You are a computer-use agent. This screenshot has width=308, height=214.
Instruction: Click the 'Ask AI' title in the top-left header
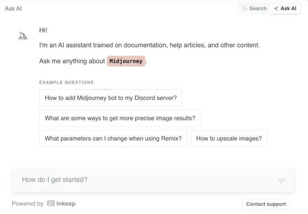tap(13, 8)
